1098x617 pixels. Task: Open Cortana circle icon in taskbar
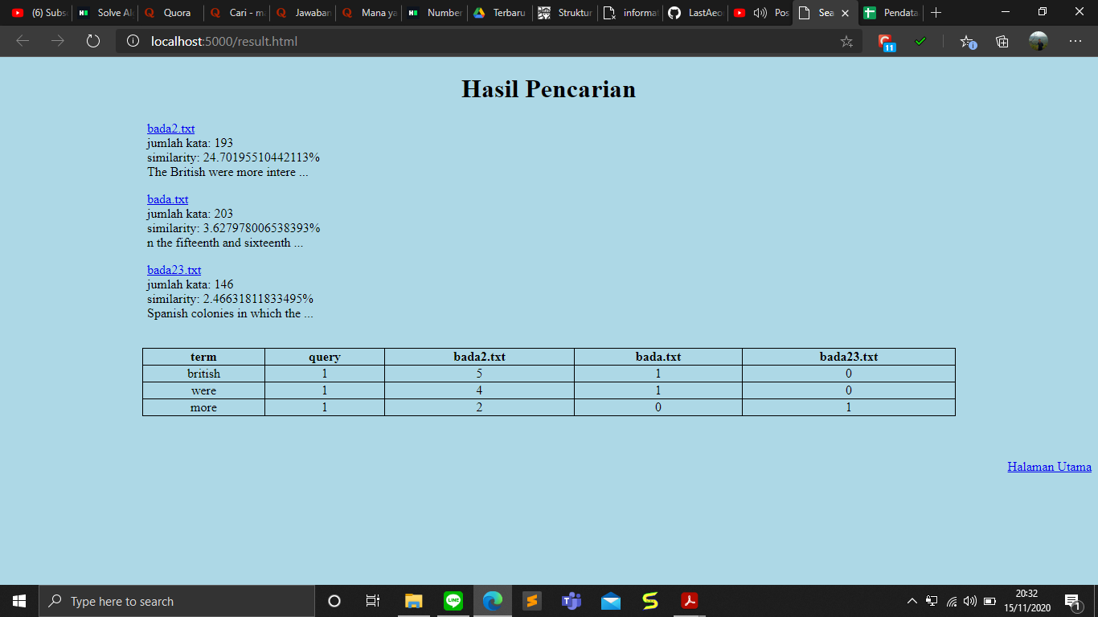334,601
